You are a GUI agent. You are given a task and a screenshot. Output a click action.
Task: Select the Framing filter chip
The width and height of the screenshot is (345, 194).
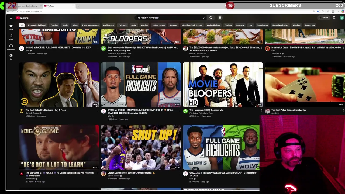click(54, 25)
